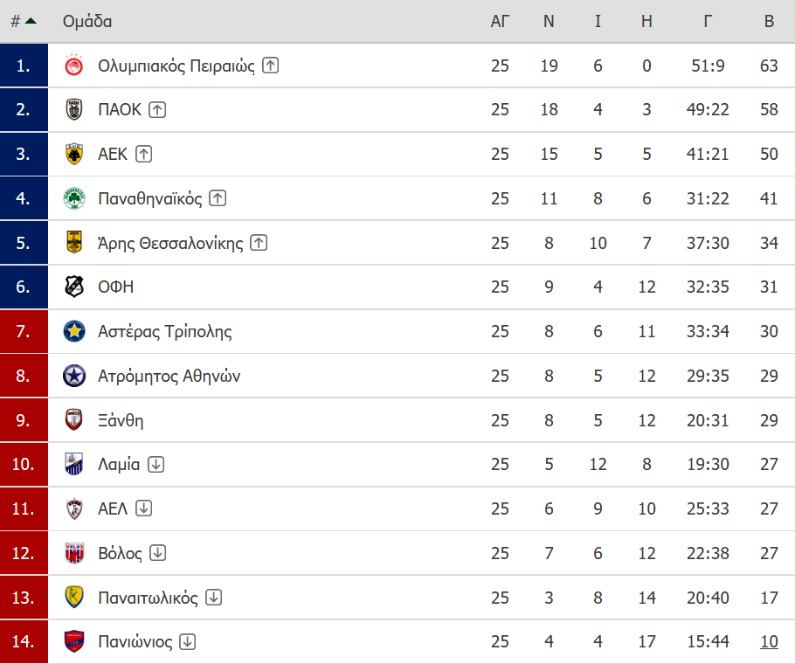This screenshot has width=795, height=664.
Task: Click the Παναθηναϊκός green shamrock crest
Action: point(74,198)
